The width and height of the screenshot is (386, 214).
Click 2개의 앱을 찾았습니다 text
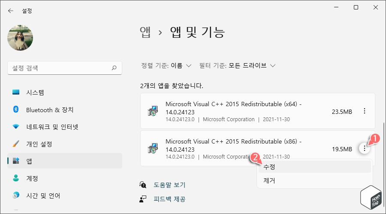(x=172, y=86)
